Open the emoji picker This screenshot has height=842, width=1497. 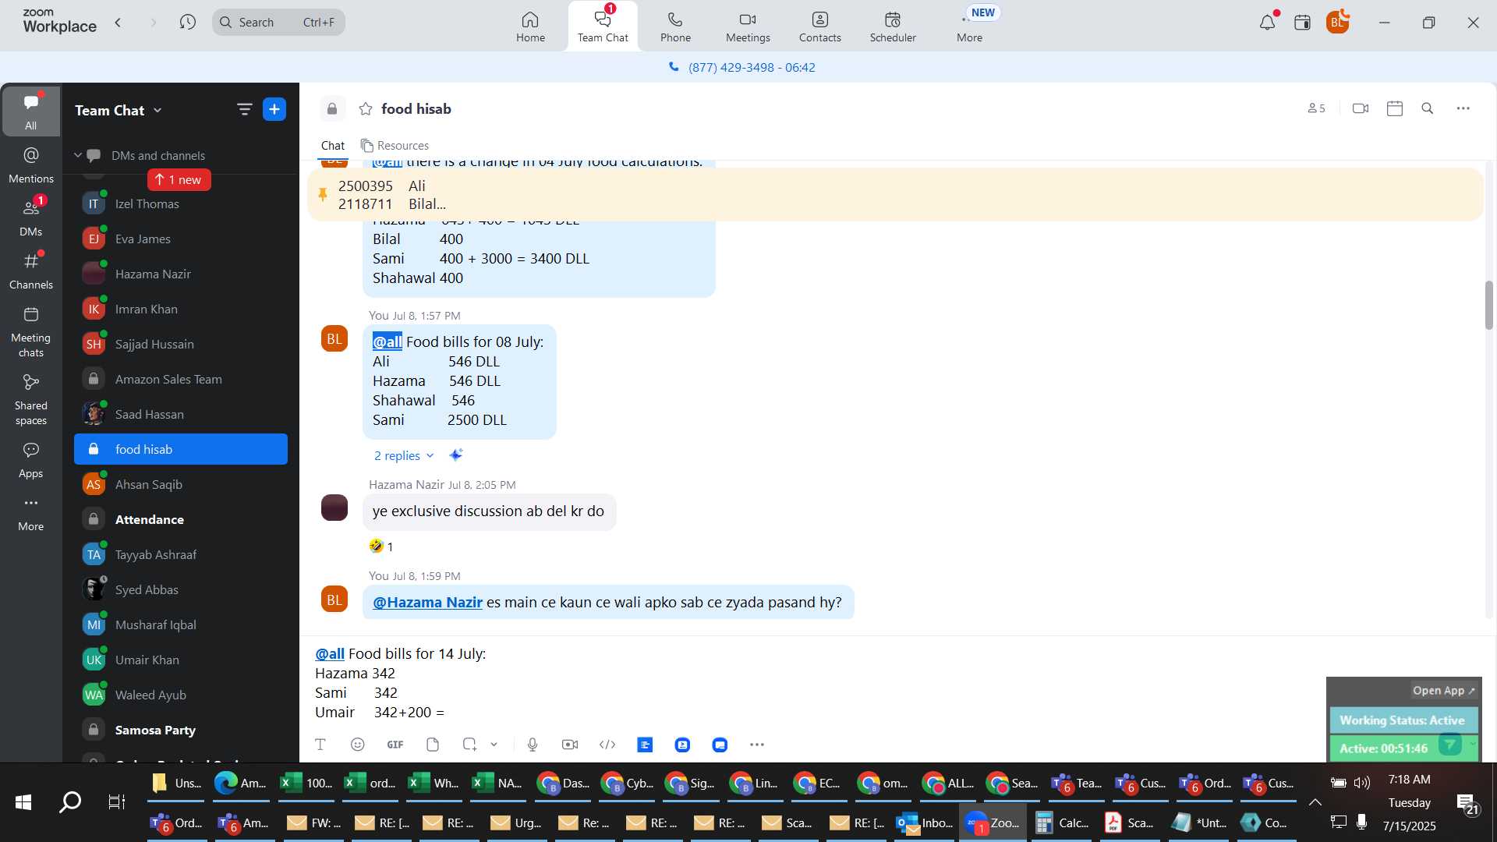357,745
